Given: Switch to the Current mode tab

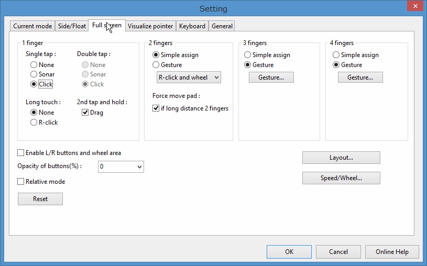Looking at the screenshot, I should [32, 26].
